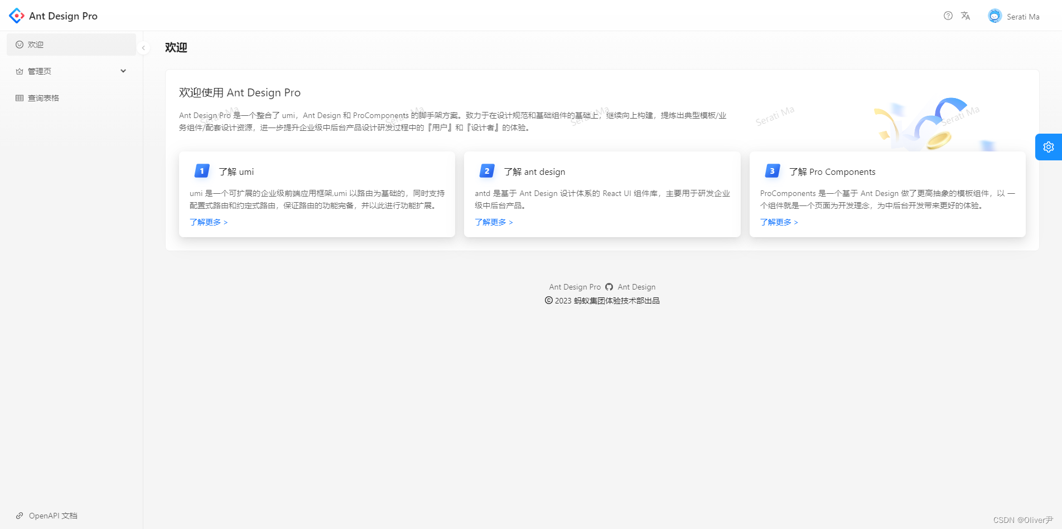Screen dimensions: 1062x529
Task: Open the GitHub icon in the footer
Action: pos(609,287)
